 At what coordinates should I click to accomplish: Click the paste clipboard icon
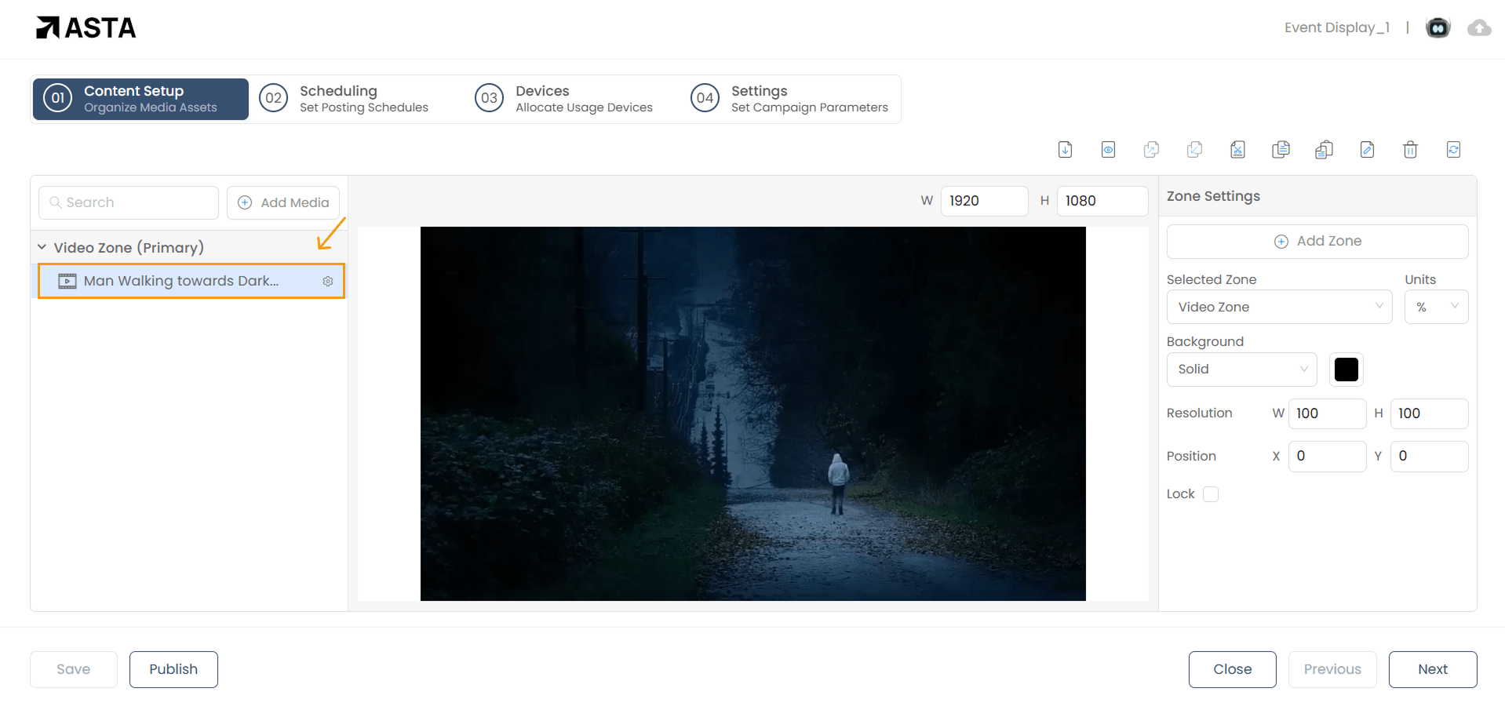tap(1324, 149)
